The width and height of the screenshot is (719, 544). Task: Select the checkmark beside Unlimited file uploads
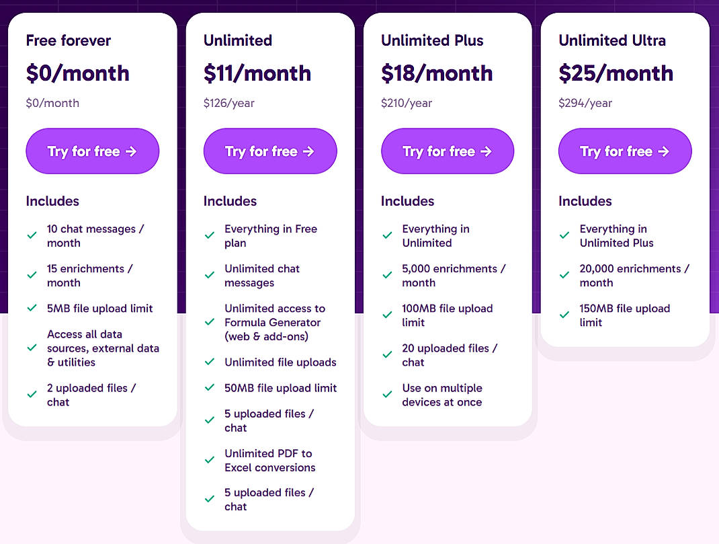(209, 362)
